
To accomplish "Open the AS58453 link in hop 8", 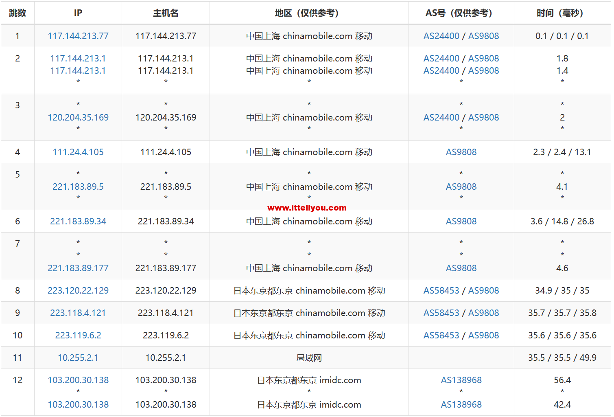I will tap(441, 290).
